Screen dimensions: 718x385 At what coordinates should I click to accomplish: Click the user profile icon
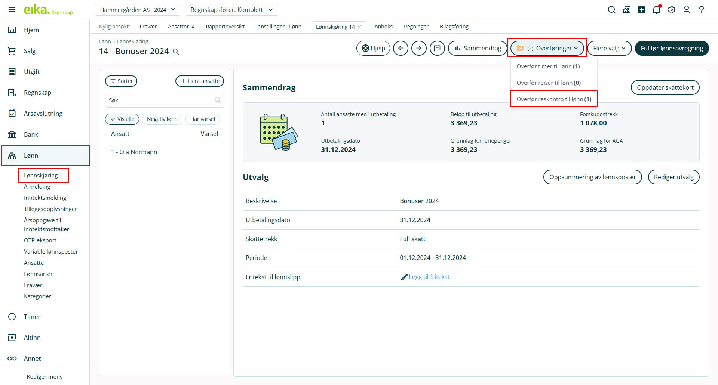686,10
